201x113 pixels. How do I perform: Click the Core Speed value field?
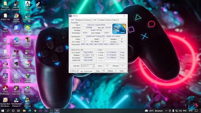click(x=88, y=52)
